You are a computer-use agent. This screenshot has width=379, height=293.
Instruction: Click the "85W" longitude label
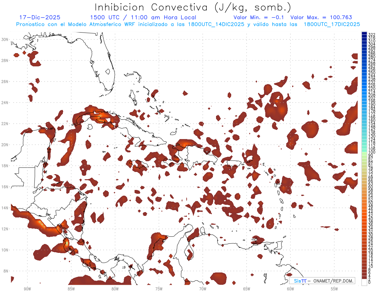71,289
